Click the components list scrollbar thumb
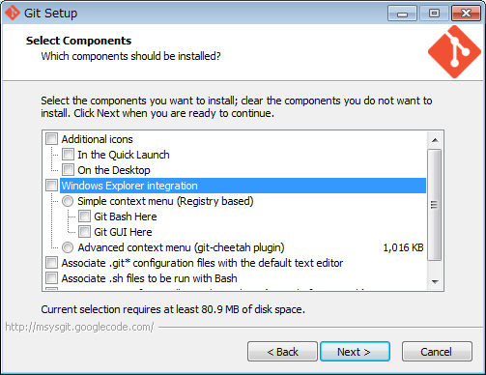 coord(435,204)
